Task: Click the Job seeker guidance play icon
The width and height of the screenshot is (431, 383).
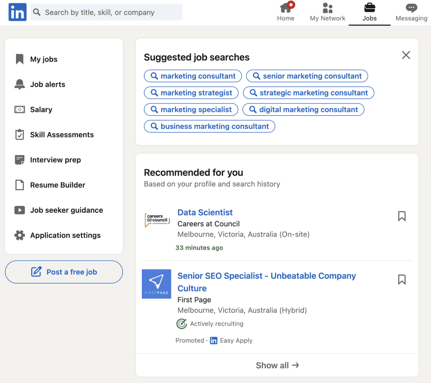Action: pos(19,210)
